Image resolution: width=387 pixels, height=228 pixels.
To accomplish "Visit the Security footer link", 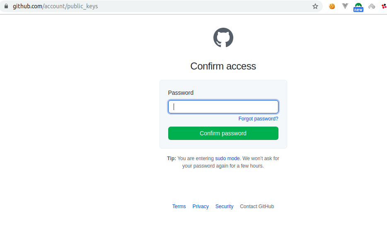I will (x=224, y=206).
